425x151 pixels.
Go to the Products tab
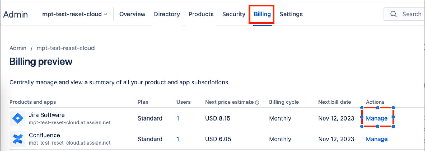(x=201, y=14)
